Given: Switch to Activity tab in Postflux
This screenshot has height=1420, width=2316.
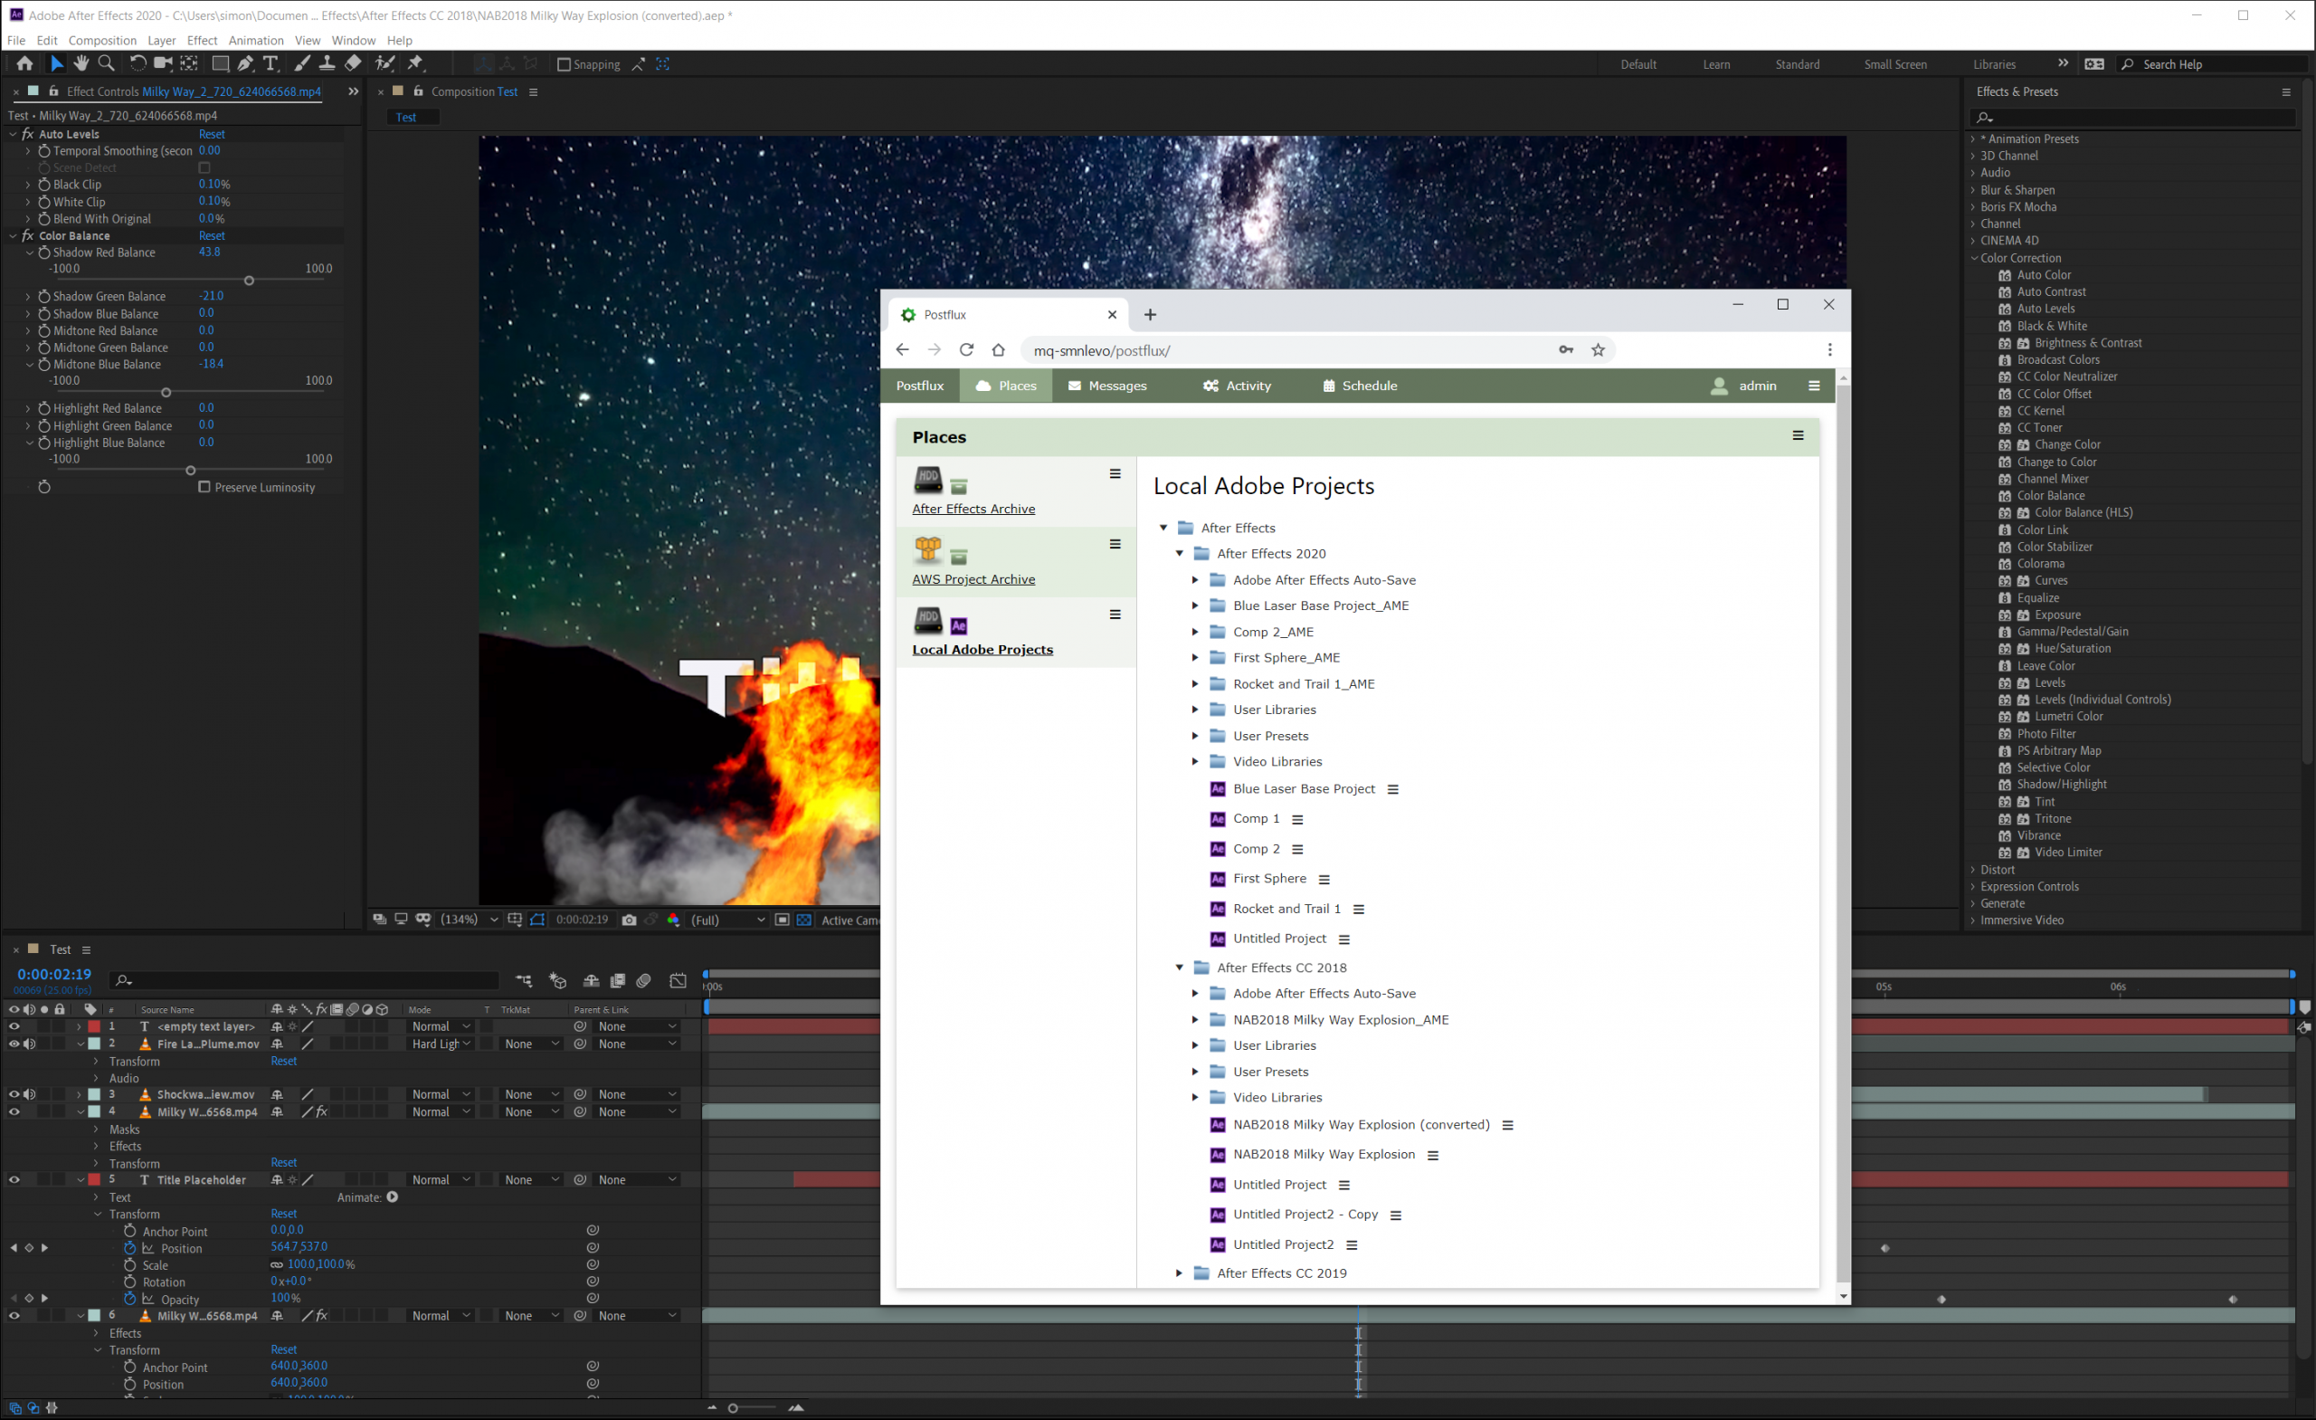Looking at the screenshot, I should click(1237, 386).
